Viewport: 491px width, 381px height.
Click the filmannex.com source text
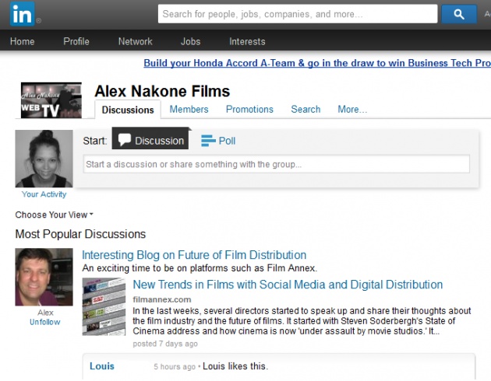162,299
